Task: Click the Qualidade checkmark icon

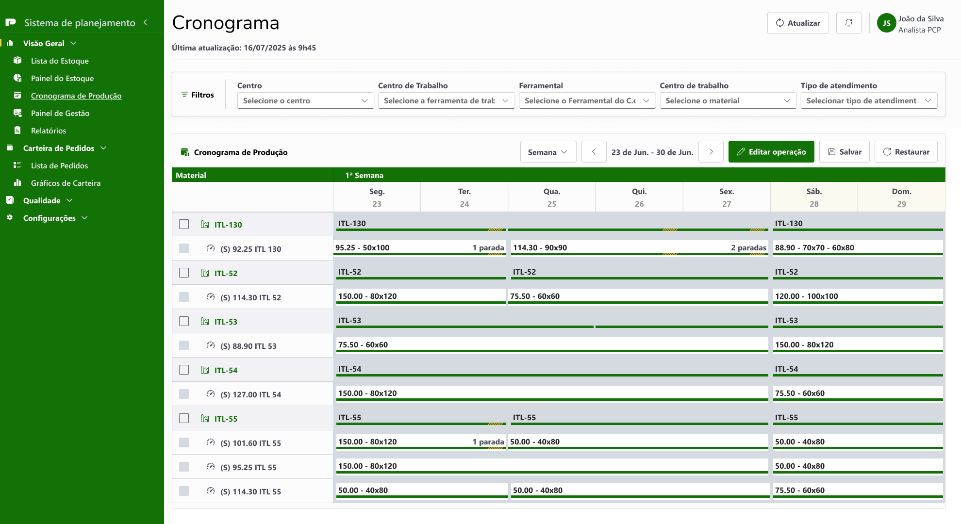Action: click(x=10, y=200)
